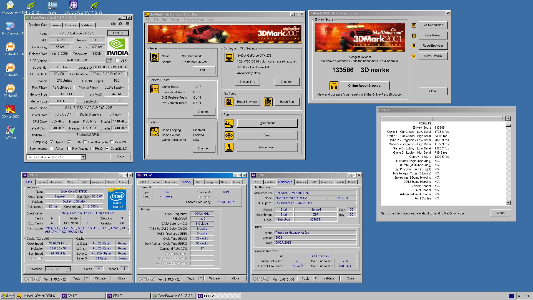Switch to Advanced tab in GPU-Z

[71, 25]
